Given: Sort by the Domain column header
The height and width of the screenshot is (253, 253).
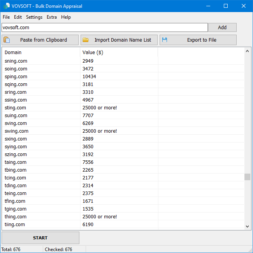Looking at the screenshot, I should [x=41, y=53].
